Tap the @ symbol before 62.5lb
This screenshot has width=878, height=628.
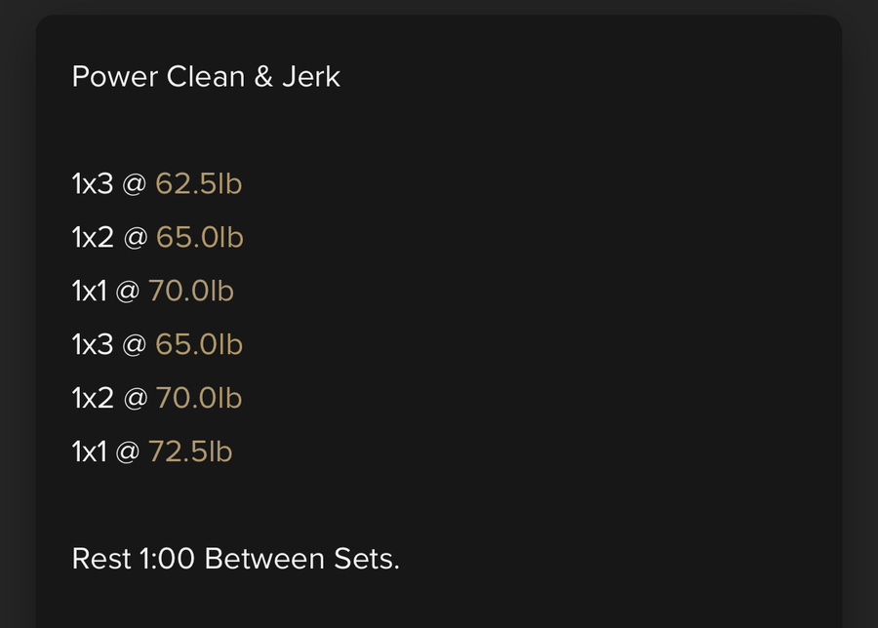[x=135, y=183]
